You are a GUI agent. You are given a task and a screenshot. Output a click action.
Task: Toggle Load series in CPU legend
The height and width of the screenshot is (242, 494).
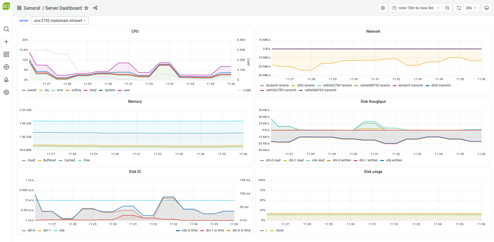click(247, 90)
